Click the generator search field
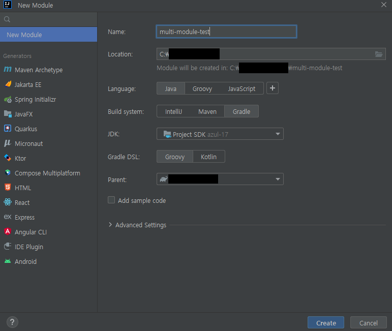Viewport: 392px width, 331px height. pyautogui.click(x=48, y=19)
